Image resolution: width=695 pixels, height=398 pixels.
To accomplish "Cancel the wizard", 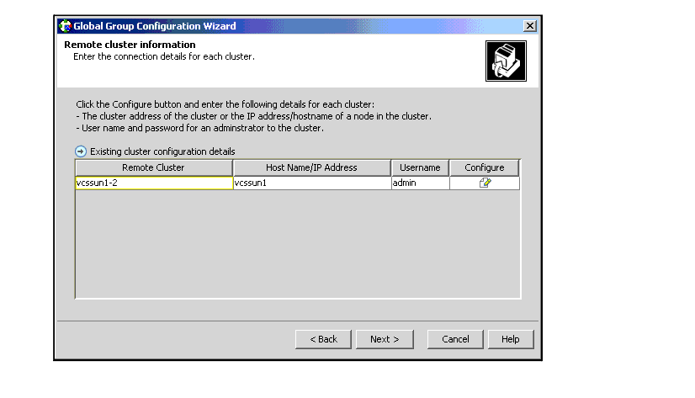I will click(454, 339).
